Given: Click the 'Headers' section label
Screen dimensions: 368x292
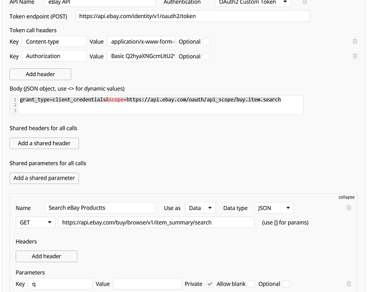Looking at the screenshot, I should click(26, 242).
